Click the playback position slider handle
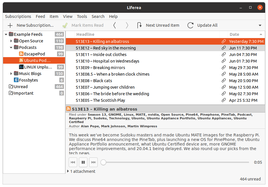Image resolution: width=268 pixels, height=187 pixels. pos(103,162)
